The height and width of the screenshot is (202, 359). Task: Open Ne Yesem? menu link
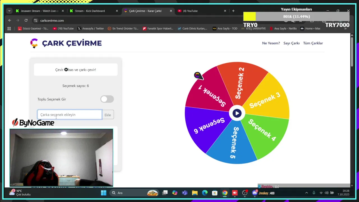[x=271, y=43]
